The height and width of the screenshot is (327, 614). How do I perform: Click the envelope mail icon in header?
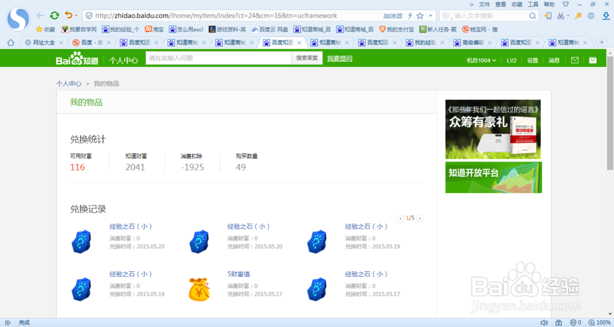point(575,60)
